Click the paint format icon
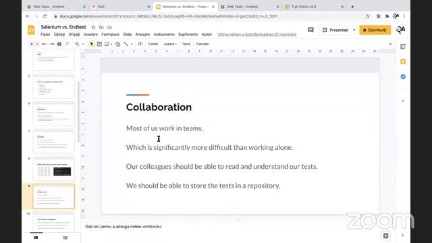This screenshot has width=432, height=243. tap(67, 44)
